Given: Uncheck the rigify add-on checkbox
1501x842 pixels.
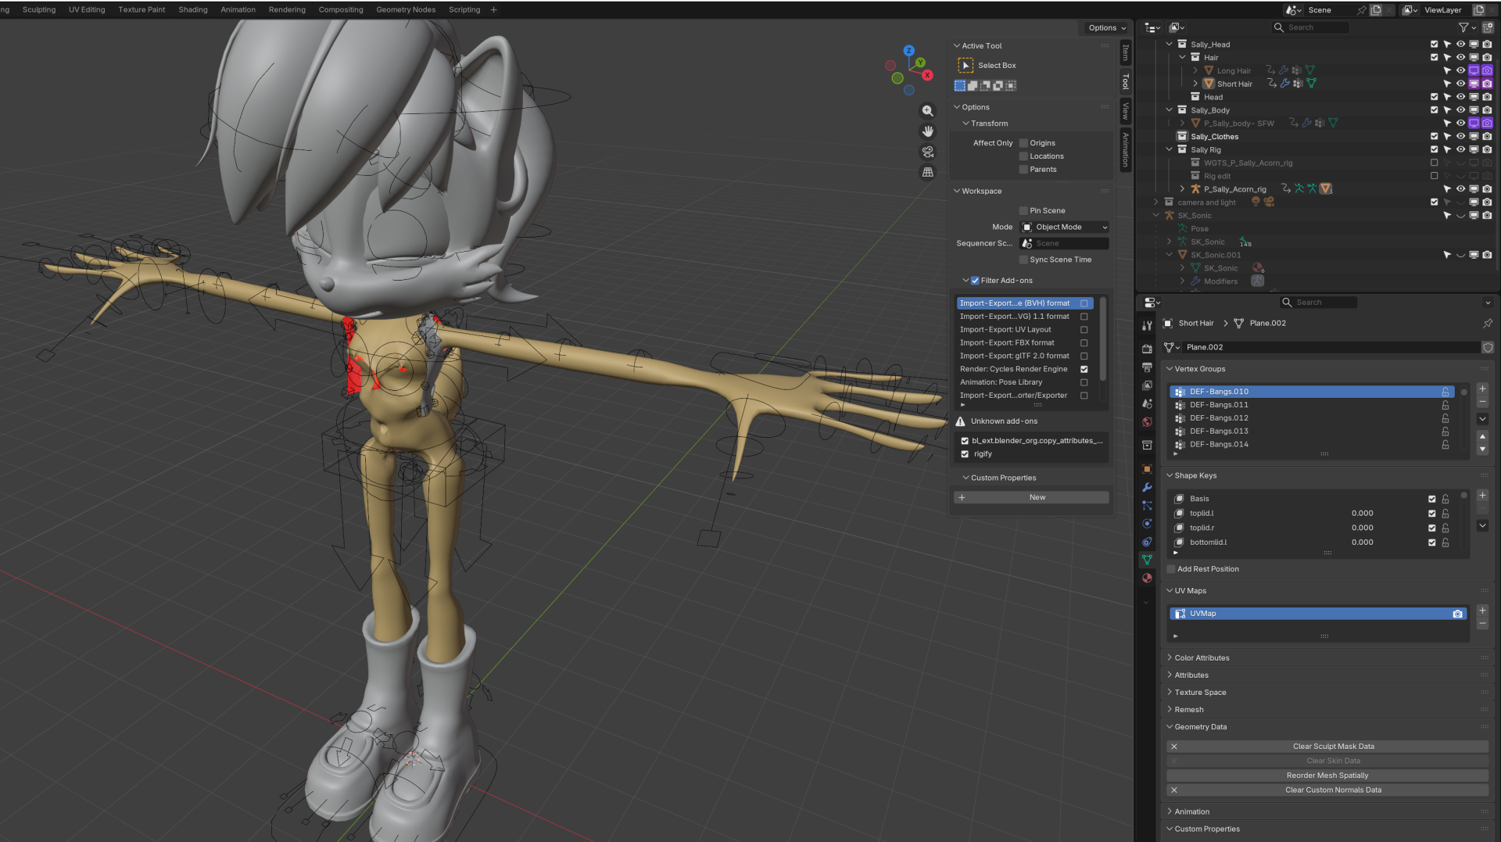Looking at the screenshot, I should 965,454.
